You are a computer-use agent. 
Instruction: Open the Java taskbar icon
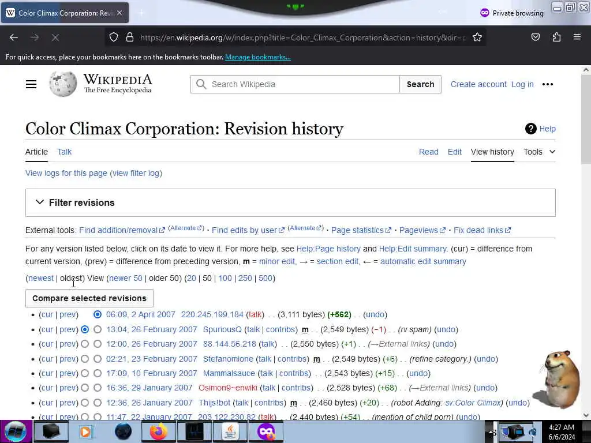coord(230,431)
